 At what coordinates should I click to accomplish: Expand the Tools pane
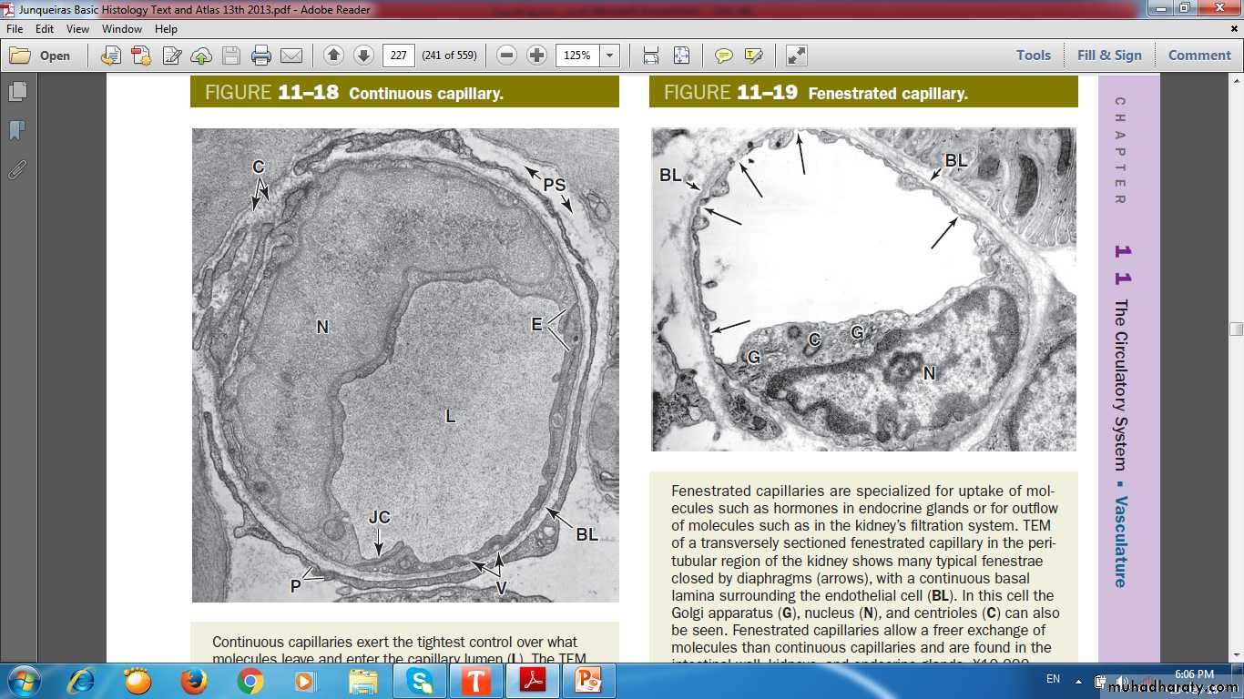coord(1034,55)
